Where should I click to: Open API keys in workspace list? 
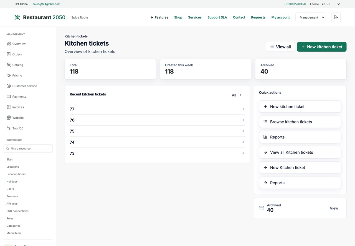click(x=12, y=204)
